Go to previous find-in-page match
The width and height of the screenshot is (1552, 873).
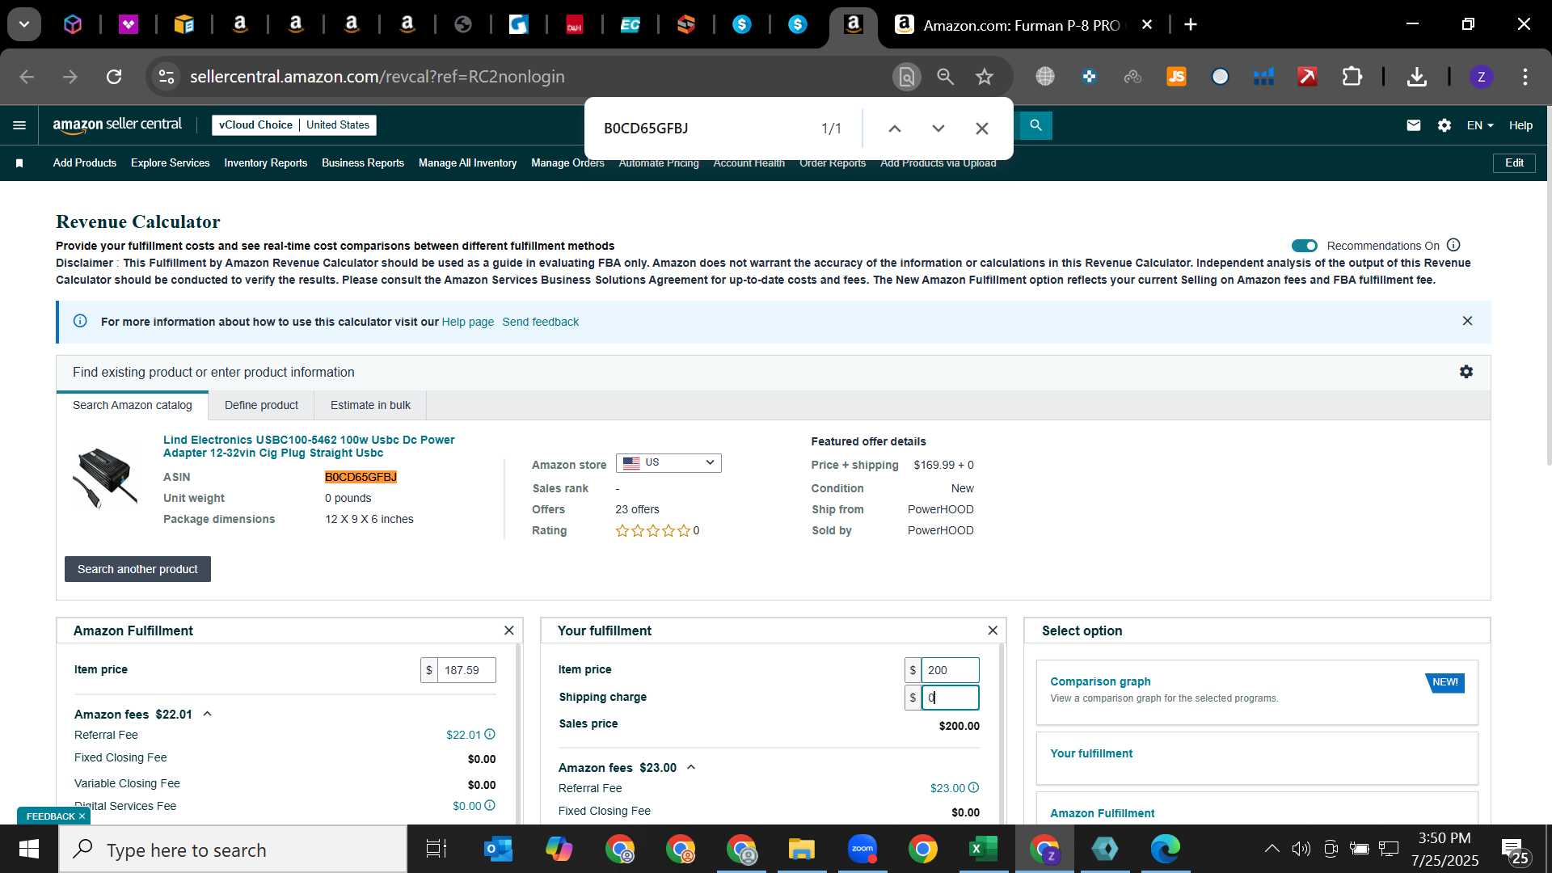coord(894,129)
